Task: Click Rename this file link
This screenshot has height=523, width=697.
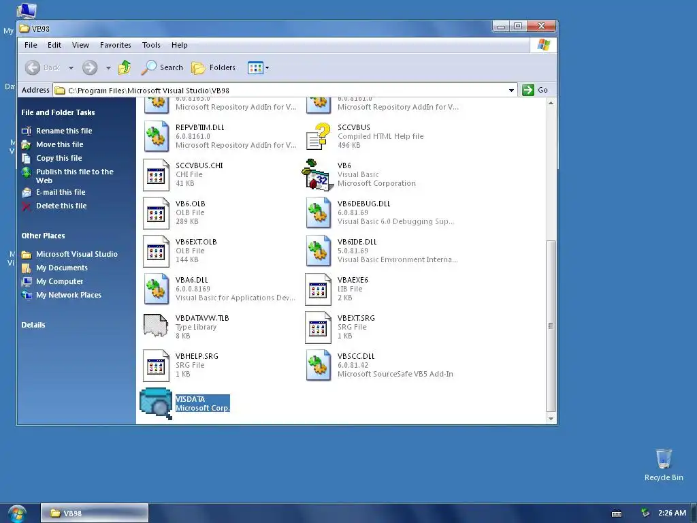Action: click(64, 131)
